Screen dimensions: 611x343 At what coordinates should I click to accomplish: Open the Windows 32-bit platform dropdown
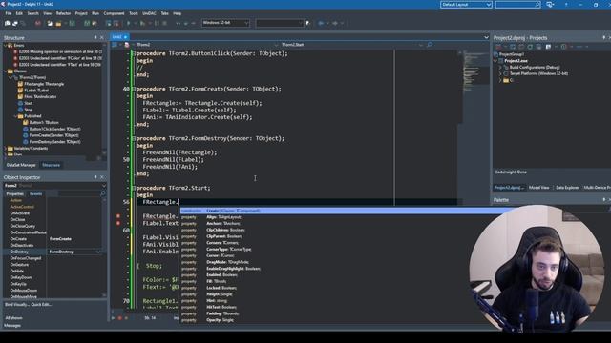tap(246, 23)
